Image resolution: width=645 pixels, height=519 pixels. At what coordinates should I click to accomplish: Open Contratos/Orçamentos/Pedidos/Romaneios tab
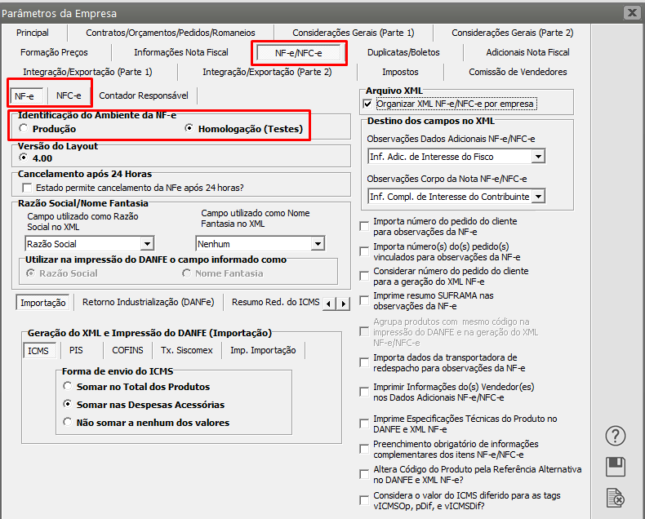[171, 33]
